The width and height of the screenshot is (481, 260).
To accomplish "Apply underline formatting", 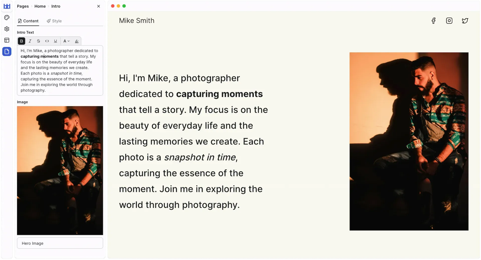I will (x=56, y=41).
